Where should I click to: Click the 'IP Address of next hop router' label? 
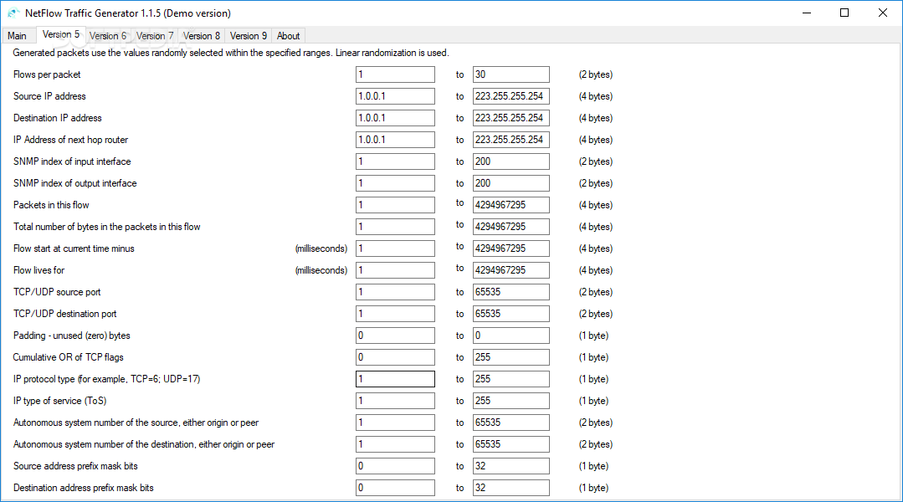(x=70, y=140)
